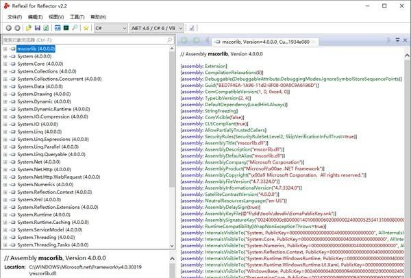Click the NeutralResourcesLanguage attribute link
Viewport: 411px width, 278px height.
pyautogui.click(x=235, y=201)
